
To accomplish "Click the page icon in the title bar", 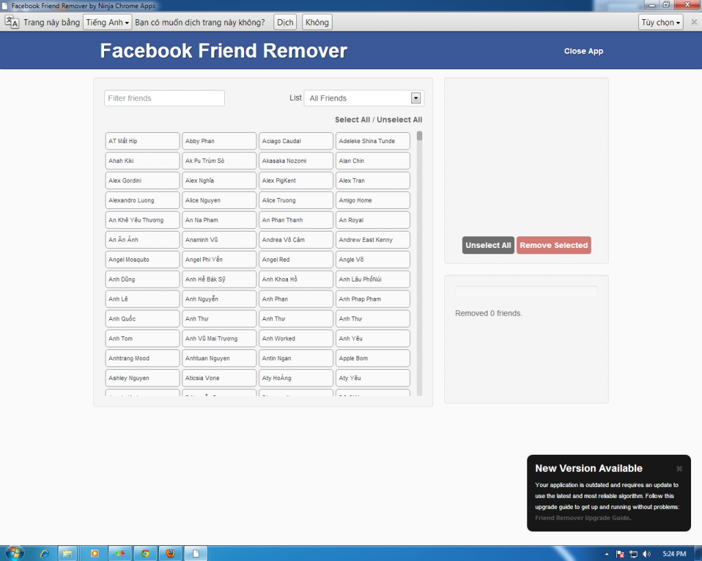I will [x=5, y=5].
